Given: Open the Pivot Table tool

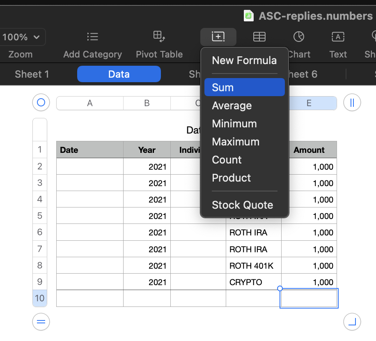Looking at the screenshot, I should (159, 37).
